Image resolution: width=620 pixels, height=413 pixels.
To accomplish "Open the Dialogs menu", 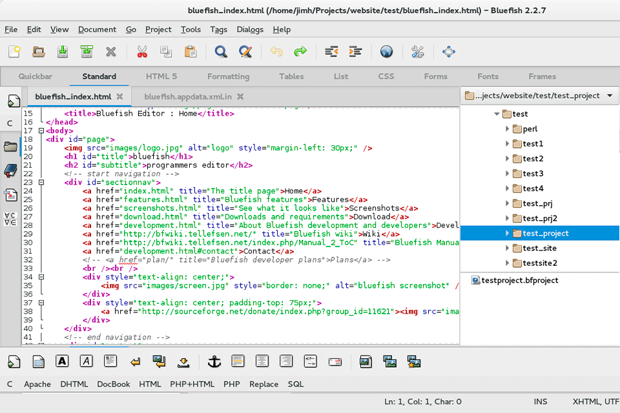I will pyautogui.click(x=250, y=30).
